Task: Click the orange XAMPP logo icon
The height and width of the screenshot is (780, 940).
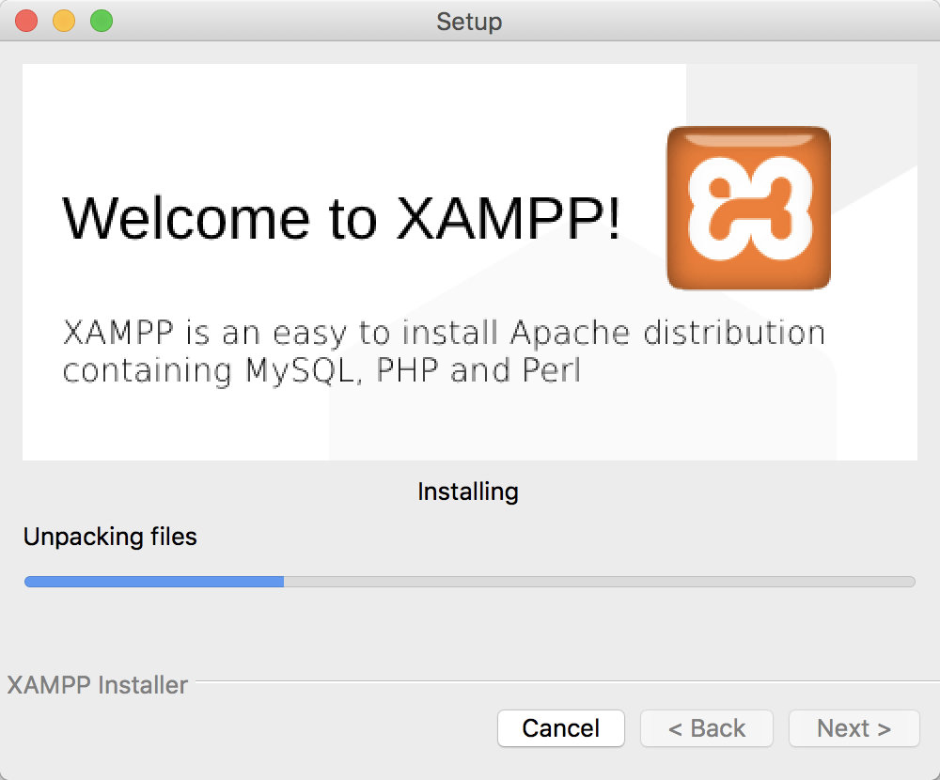Action: [x=748, y=208]
